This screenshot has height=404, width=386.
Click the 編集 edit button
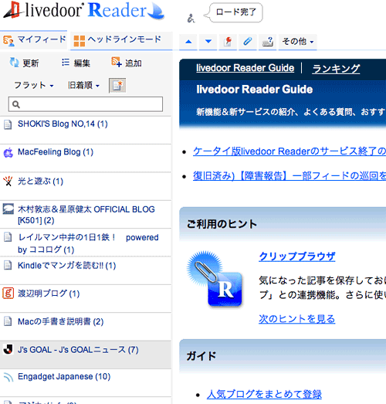click(x=76, y=63)
